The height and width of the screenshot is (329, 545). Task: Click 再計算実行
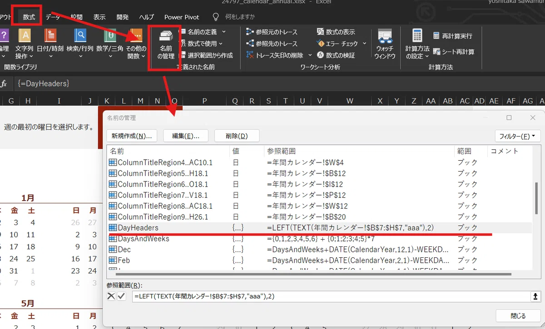452,36
